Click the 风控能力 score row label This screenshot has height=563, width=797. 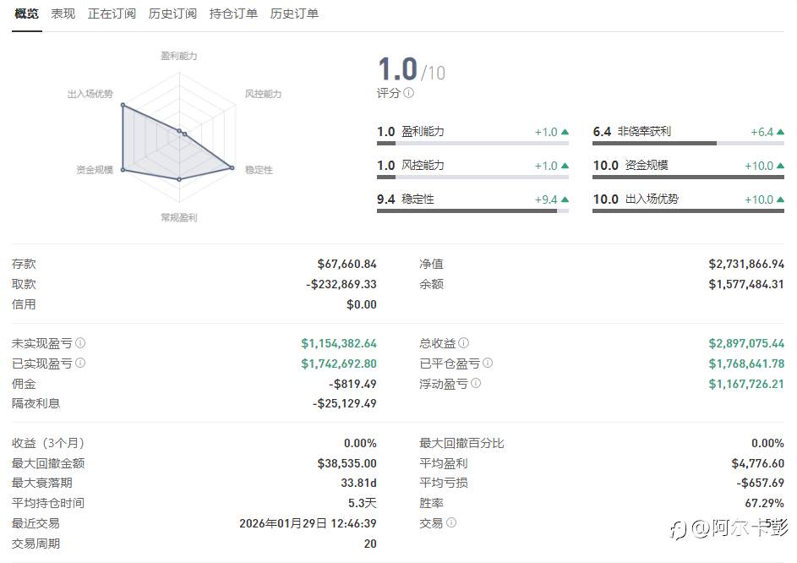pyautogui.click(x=423, y=166)
